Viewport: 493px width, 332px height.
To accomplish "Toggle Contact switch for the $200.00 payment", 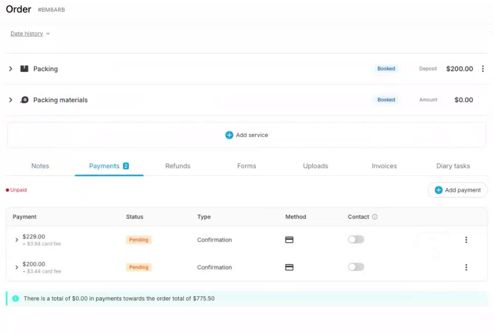I will (356, 267).
